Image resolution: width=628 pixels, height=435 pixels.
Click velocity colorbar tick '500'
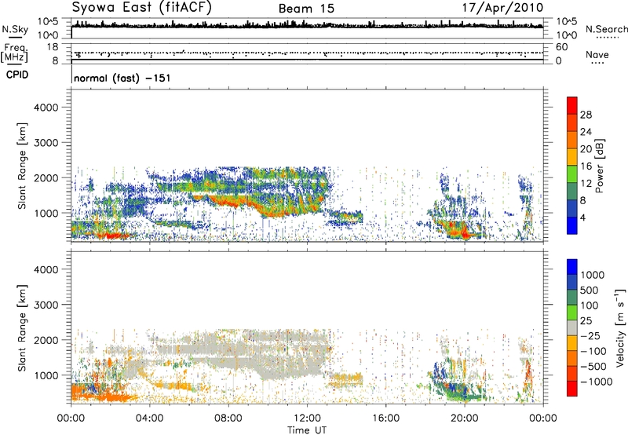(x=590, y=291)
